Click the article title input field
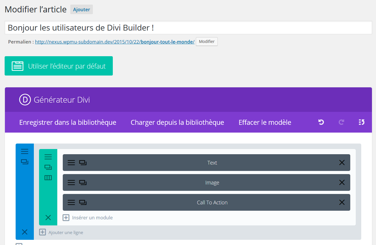 coord(188,28)
